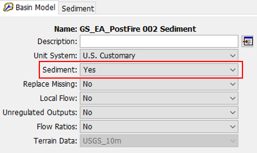This screenshot has height=153, width=257.
Task: Click the Unit System dropdown arrow
Action: pos(233,56)
